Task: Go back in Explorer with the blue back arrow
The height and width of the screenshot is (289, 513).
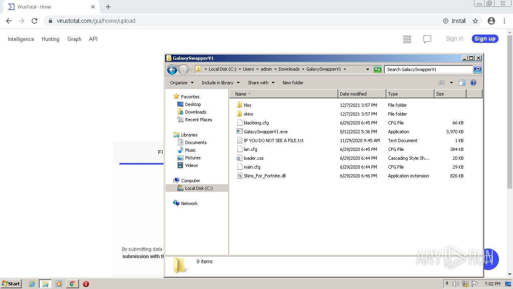Action: click(172, 69)
